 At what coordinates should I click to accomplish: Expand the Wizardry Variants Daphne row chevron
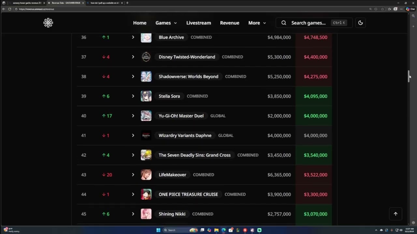point(133,136)
